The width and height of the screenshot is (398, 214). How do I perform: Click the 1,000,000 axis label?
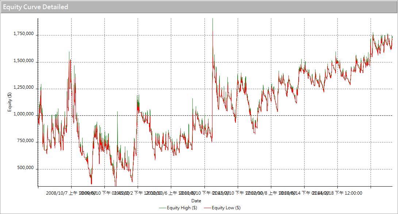(23, 114)
